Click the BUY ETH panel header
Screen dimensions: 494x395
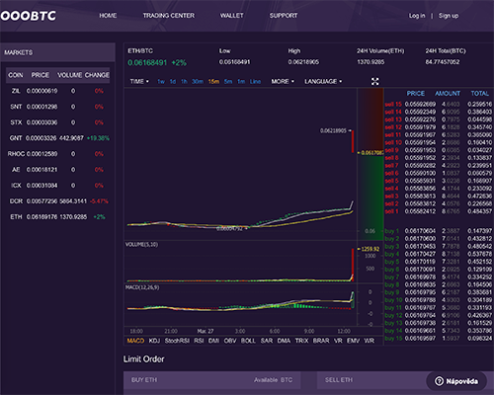[212, 380]
